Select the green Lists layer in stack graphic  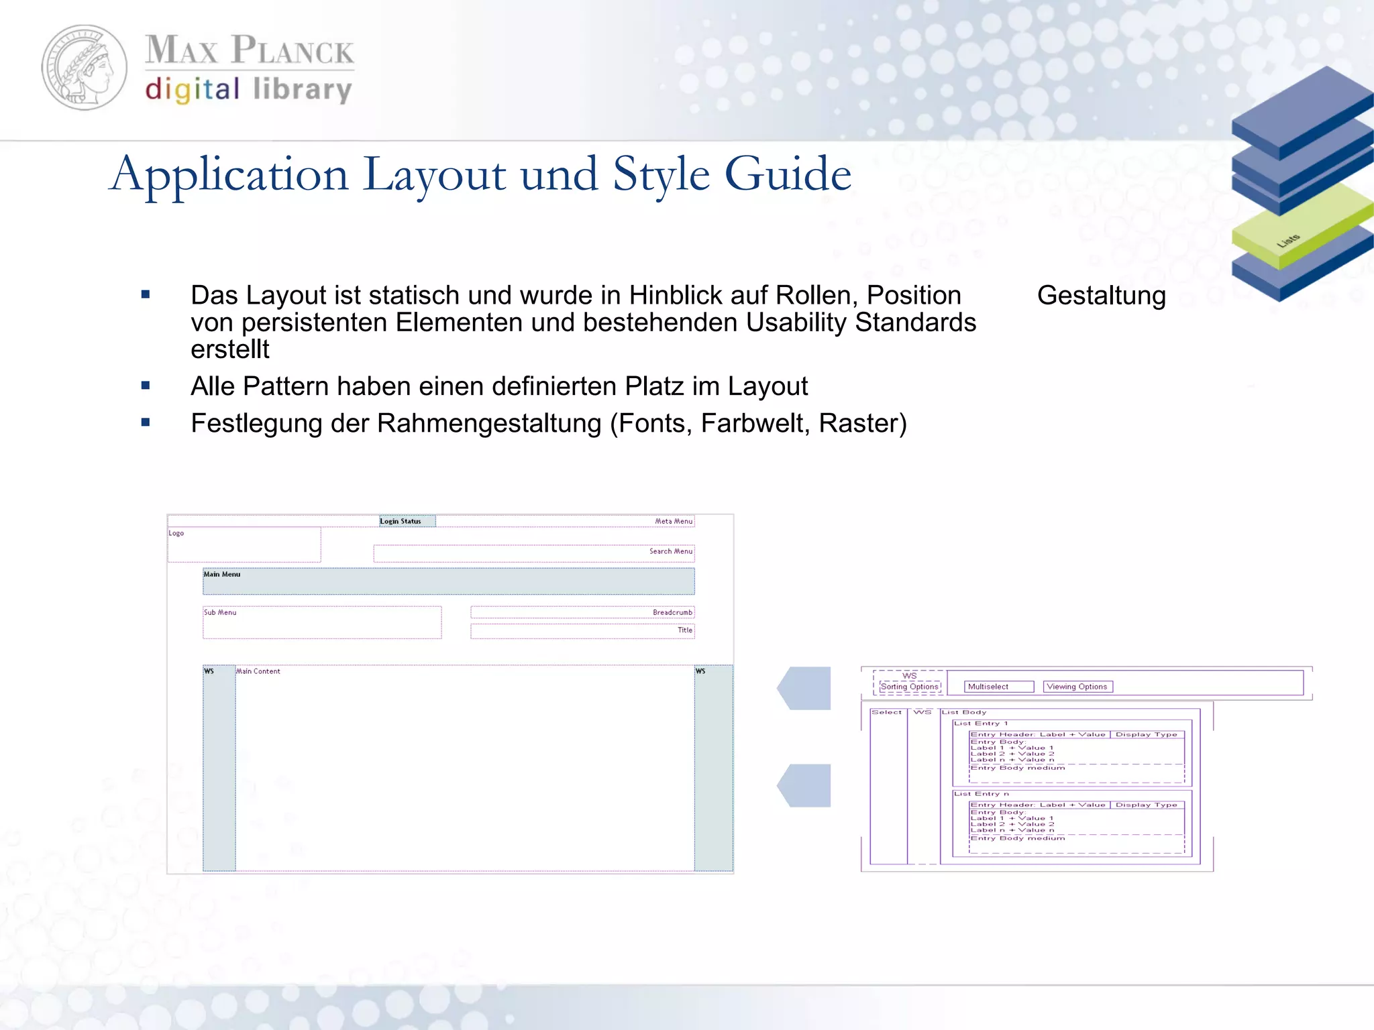(x=1302, y=228)
